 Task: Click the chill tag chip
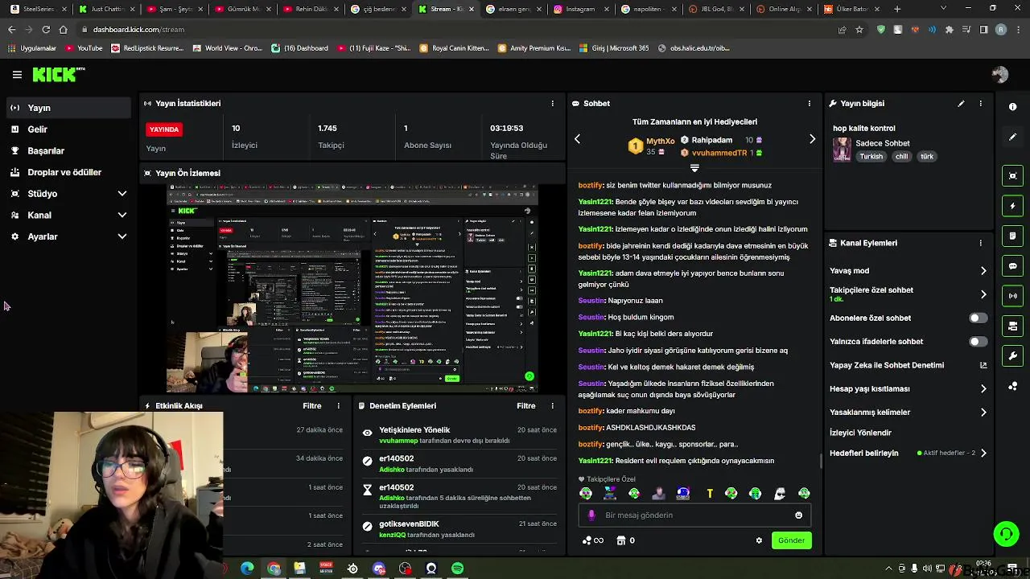point(901,157)
